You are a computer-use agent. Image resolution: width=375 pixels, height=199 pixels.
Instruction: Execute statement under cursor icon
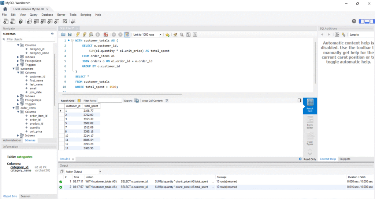(85, 35)
